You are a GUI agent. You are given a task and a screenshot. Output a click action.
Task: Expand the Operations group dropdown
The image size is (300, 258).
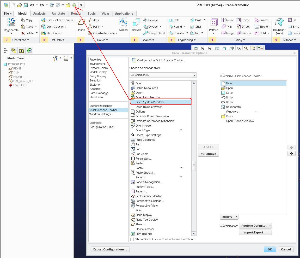[x=21, y=40]
